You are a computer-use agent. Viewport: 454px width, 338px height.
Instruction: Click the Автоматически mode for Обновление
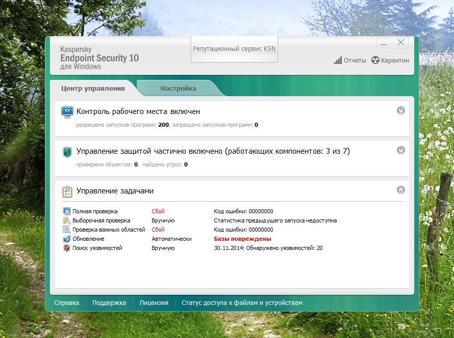pyautogui.click(x=171, y=239)
